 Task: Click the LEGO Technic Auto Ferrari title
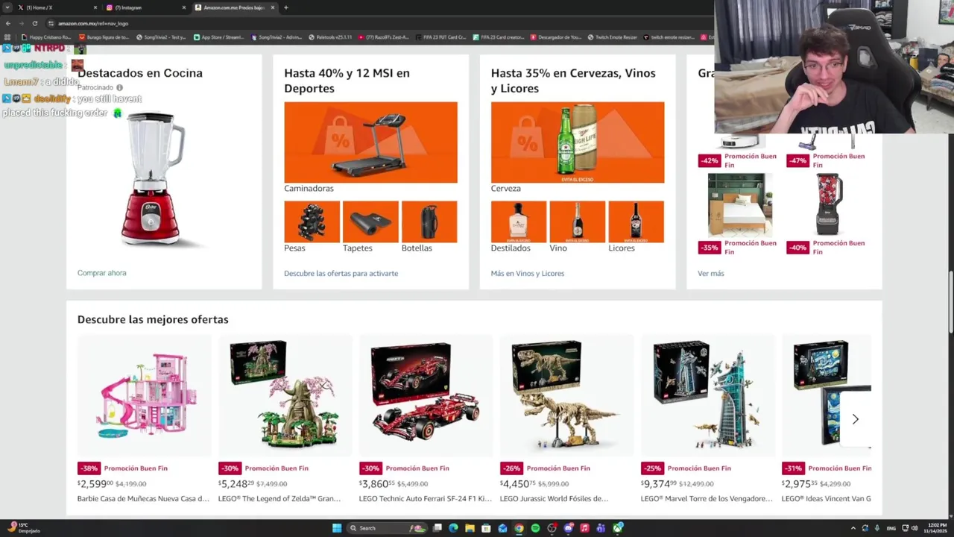coord(425,498)
